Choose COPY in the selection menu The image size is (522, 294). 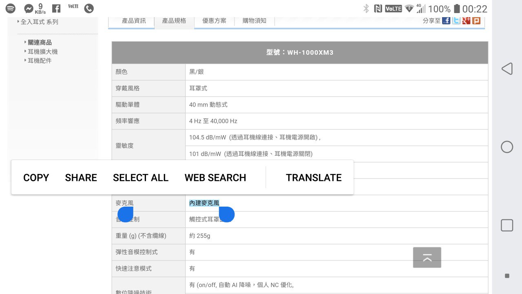point(36,178)
